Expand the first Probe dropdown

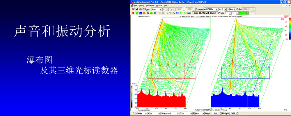230,13
